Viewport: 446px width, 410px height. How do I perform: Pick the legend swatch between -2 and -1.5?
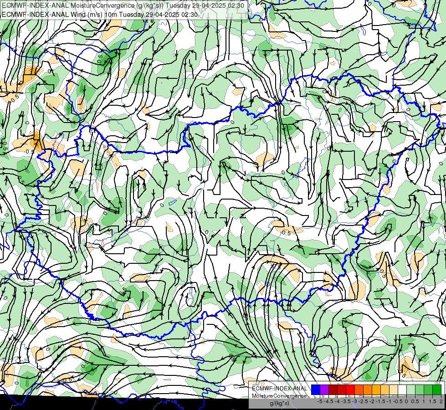coord(376,389)
